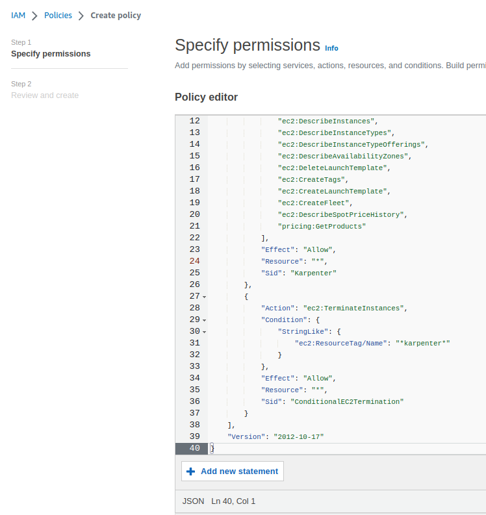Click the breadcrumb chevron after Policies

(81, 16)
